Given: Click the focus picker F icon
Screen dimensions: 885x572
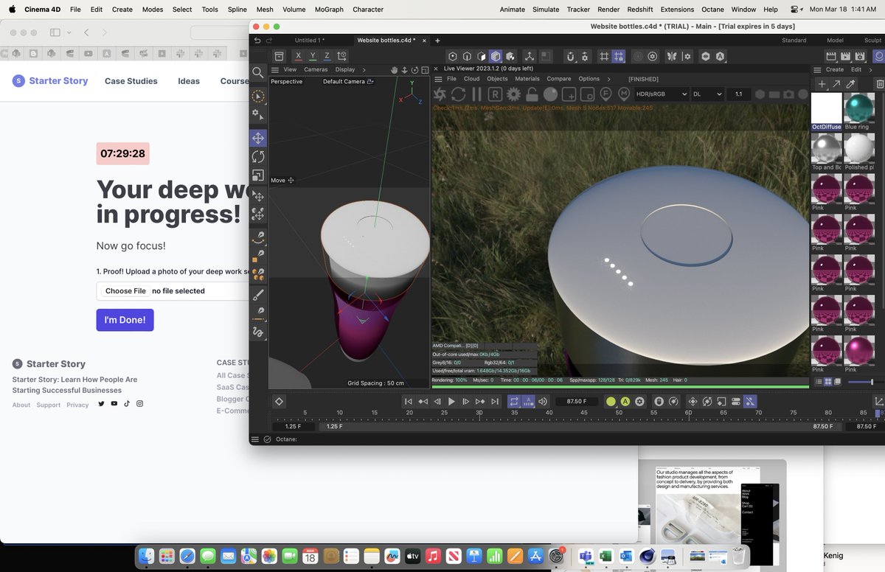Looking at the screenshot, I should pos(605,94).
